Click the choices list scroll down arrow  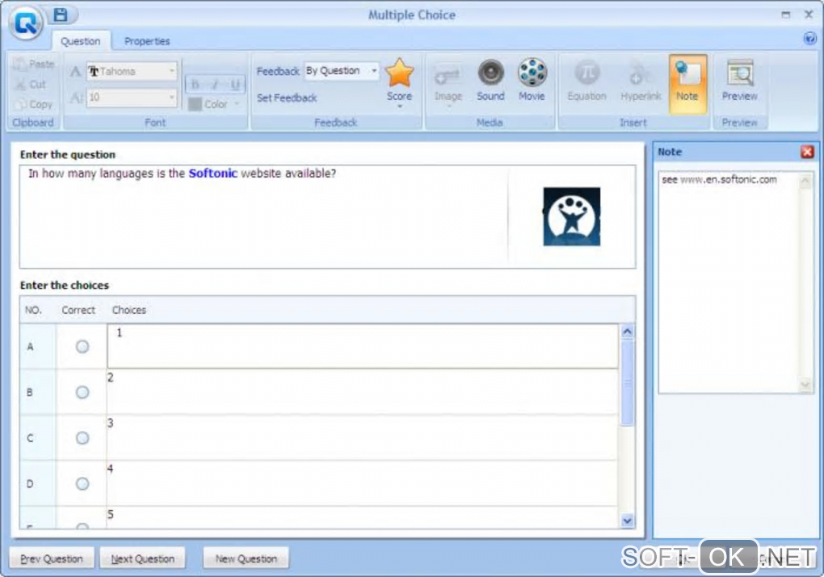[x=627, y=521]
